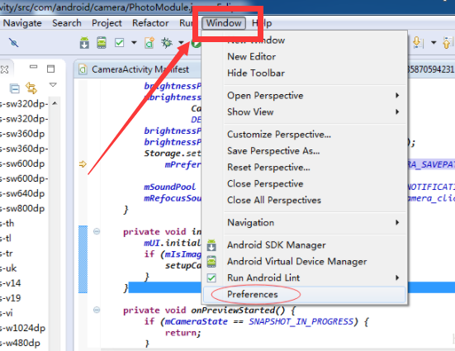Screen dimensions: 455x351
Task: Click Run Android Lint menu checkmark icon
Action: [211, 278]
